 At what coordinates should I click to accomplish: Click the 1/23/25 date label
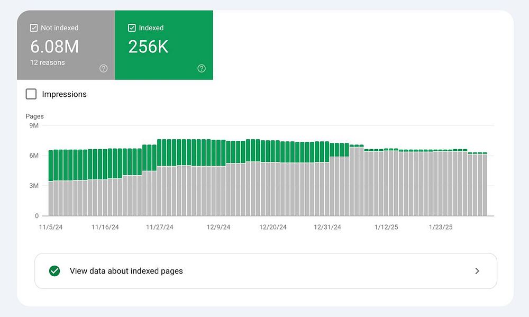(440, 227)
